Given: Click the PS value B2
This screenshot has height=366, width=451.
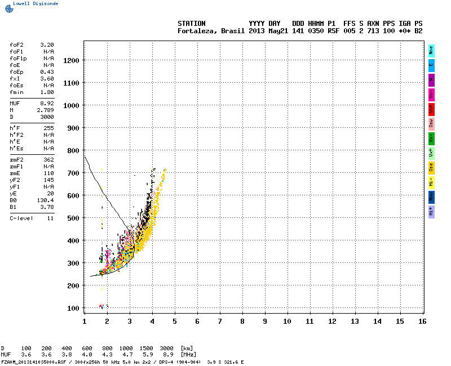Looking at the screenshot, I should (418, 31).
